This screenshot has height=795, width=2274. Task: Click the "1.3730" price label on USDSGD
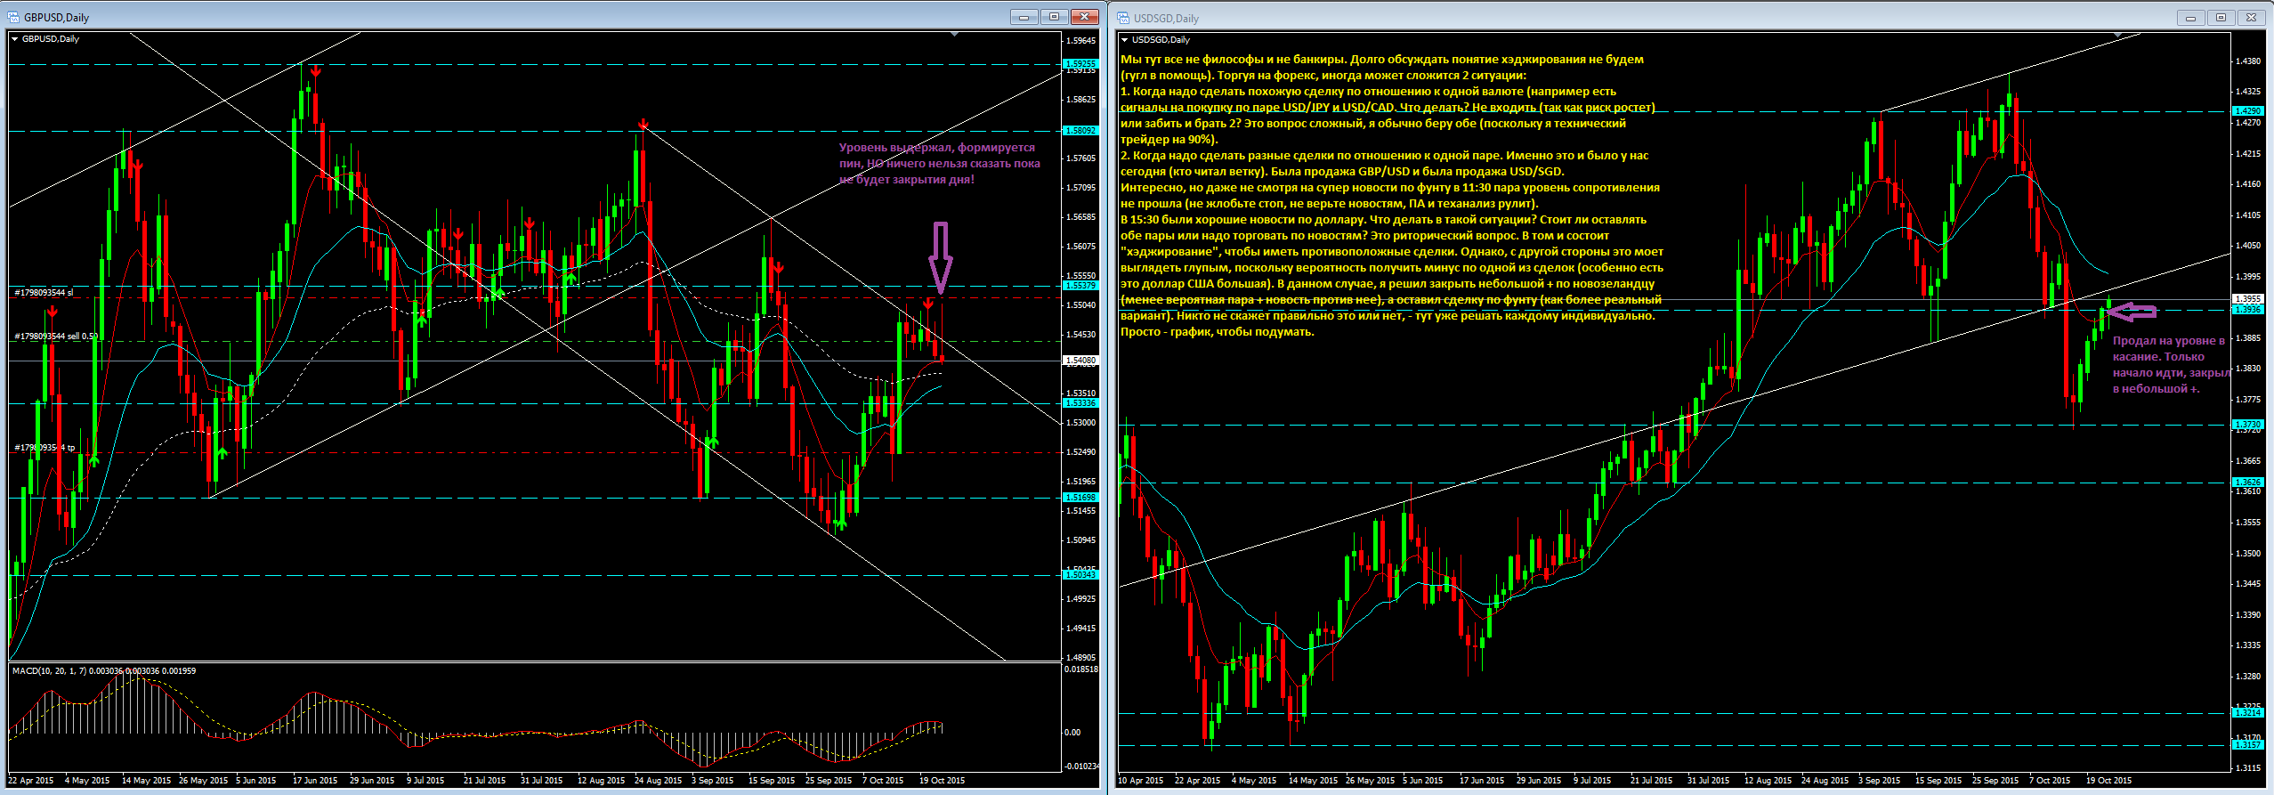(x=2248, y=425)
